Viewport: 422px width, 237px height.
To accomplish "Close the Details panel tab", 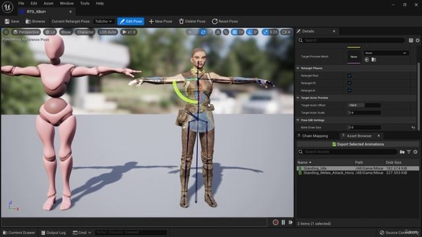I will 334,31.
